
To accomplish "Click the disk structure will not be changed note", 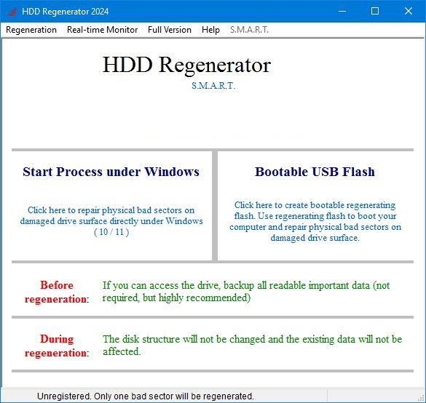I will (252, 346).
